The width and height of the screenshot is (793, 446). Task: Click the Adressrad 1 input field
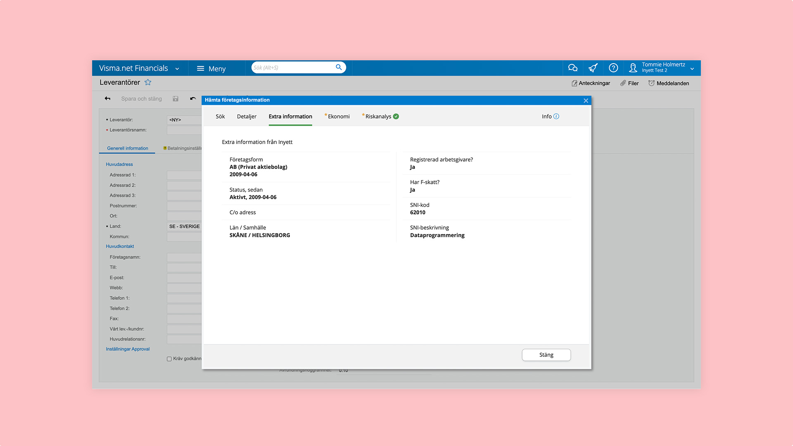184,175
